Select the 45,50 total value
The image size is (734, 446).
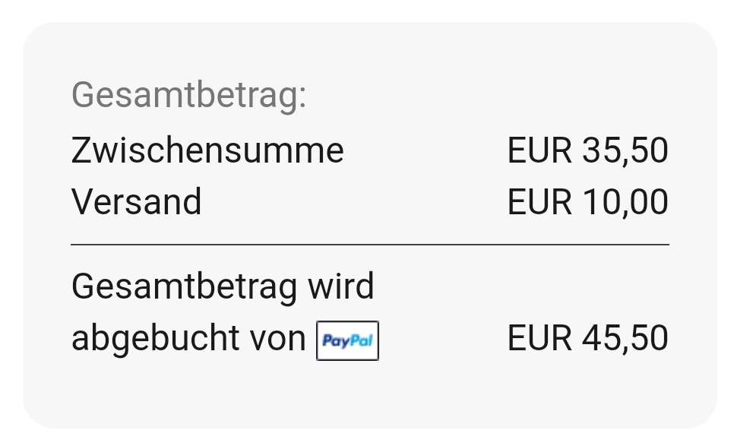click(x=625, y=338)
